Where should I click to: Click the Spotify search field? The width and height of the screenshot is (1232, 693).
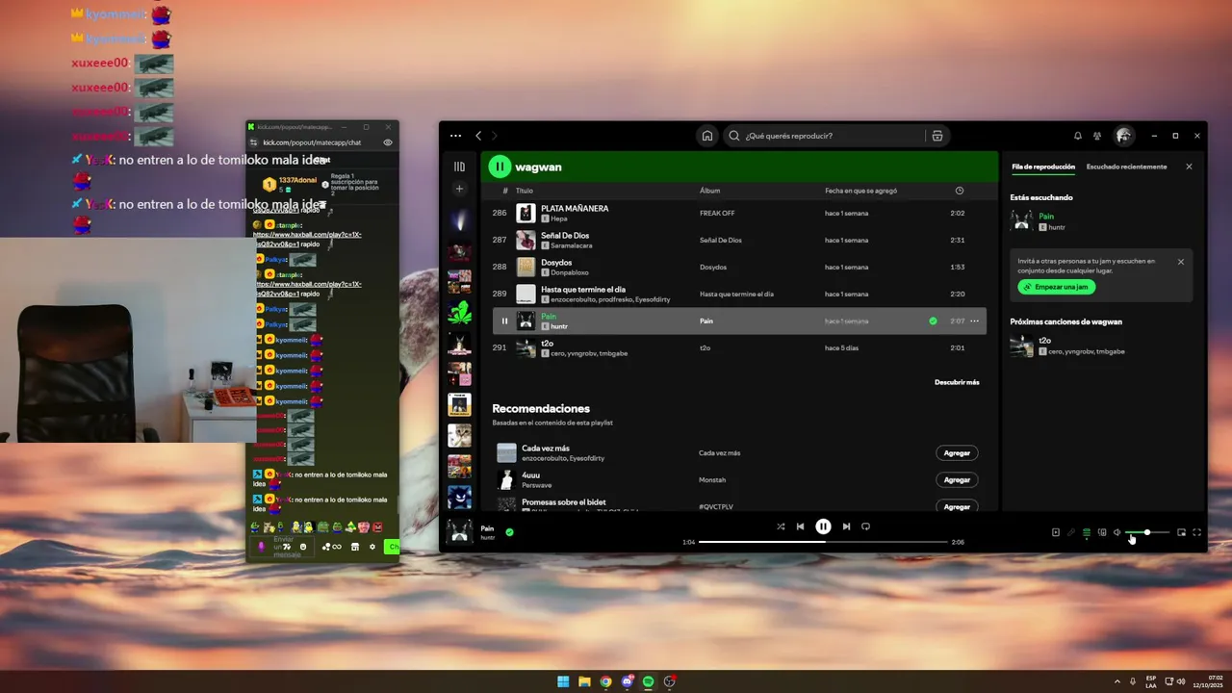click(823, 136)
